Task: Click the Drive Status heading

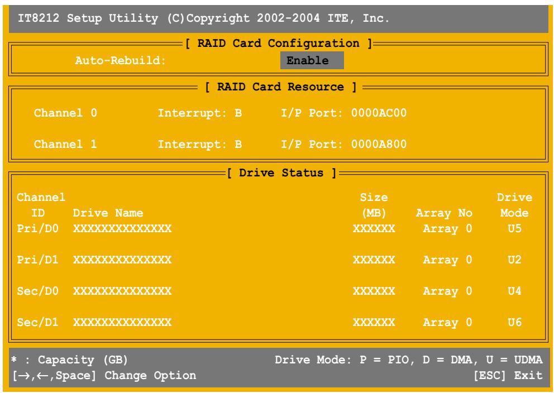Action: (281, 173)
